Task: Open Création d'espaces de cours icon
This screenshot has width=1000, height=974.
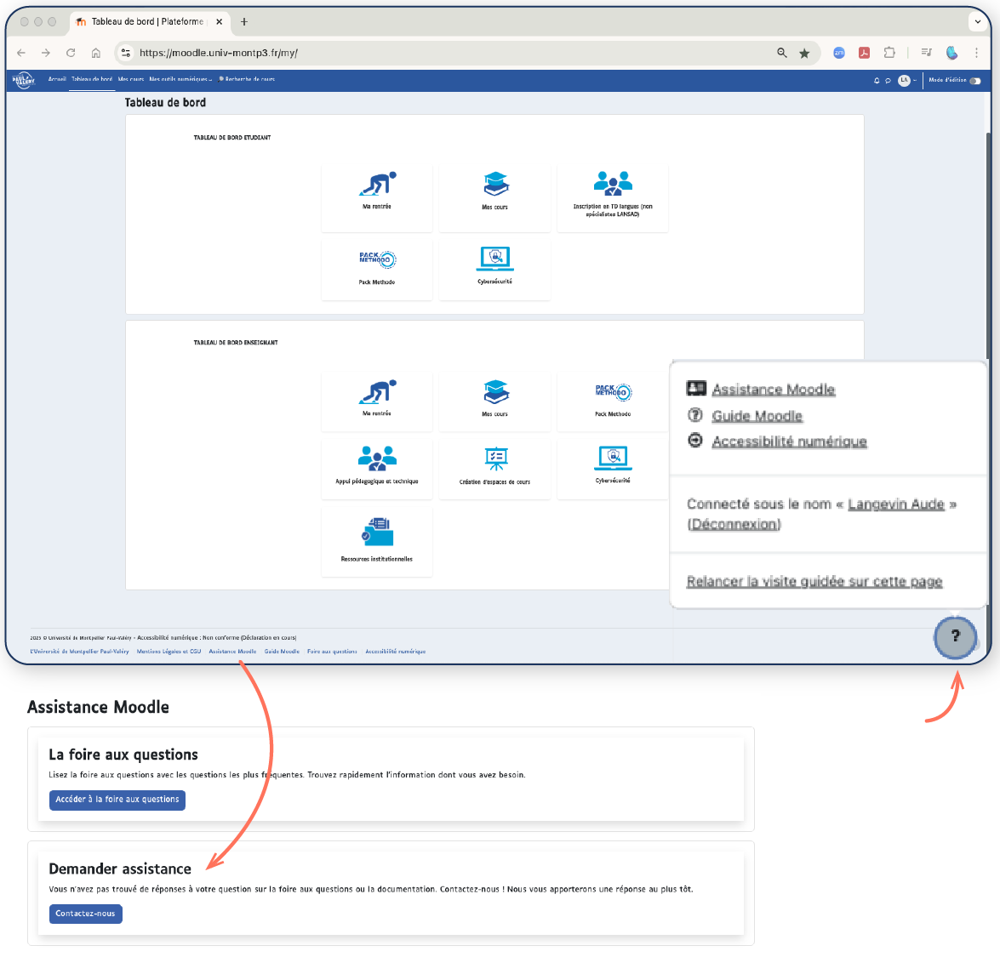Action: point(495,459)
